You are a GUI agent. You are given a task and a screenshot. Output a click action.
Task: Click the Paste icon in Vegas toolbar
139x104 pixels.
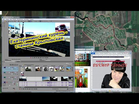coord(19,21)
